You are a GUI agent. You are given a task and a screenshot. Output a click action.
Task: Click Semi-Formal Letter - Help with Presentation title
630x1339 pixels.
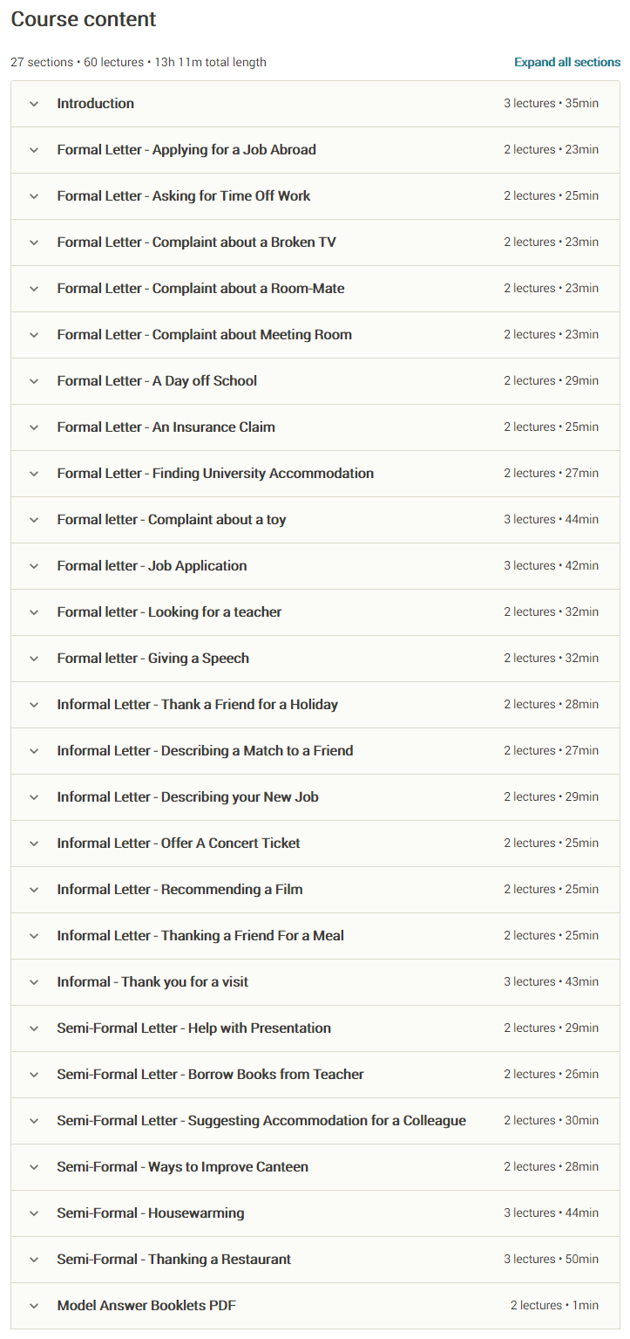click(x=193, y=1028)
